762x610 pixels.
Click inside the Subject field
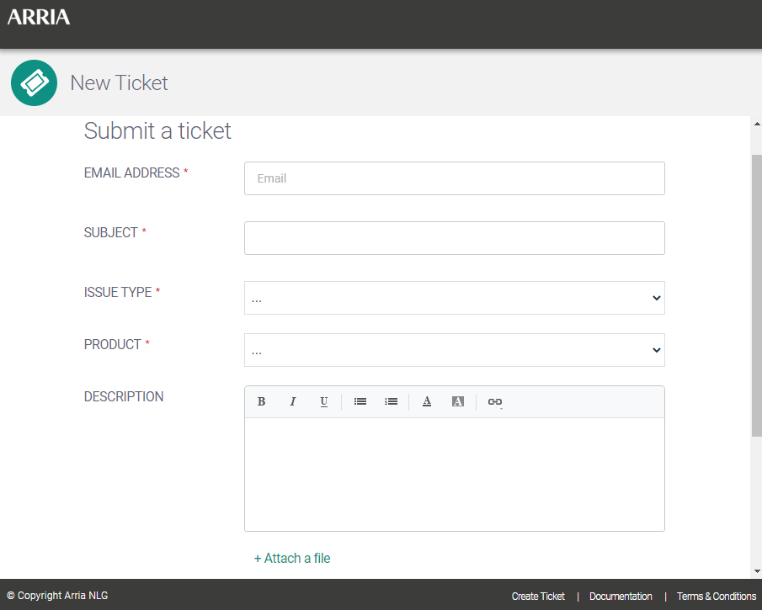[455, 238]
